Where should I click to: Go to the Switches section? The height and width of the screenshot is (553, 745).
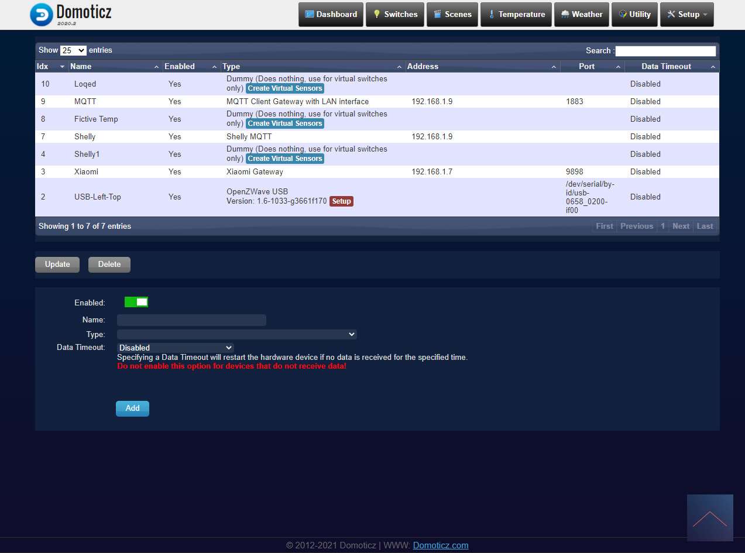395,15
